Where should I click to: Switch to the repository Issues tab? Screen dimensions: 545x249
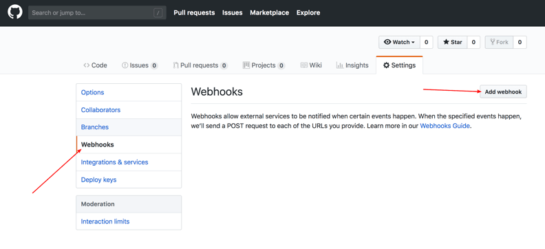(140, 65)
